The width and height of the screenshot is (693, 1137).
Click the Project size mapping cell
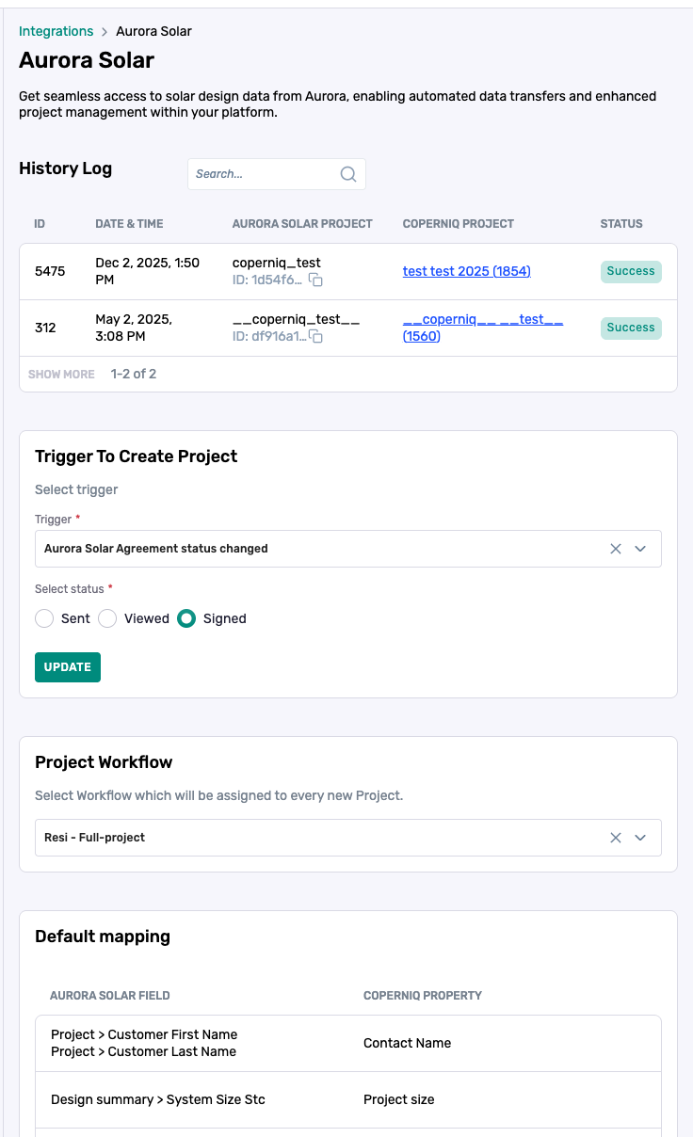[399, 1099]
